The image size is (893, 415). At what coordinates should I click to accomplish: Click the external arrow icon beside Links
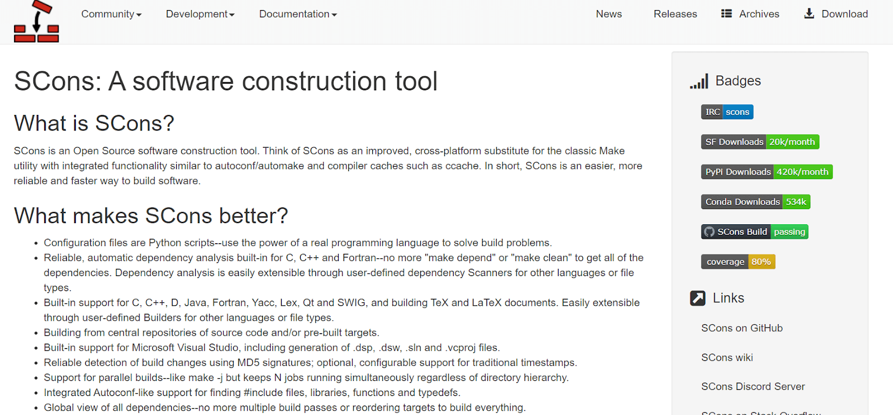click(x=698, y=298)
